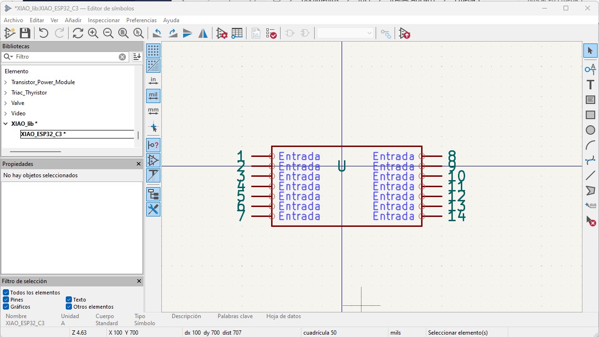Open the Preferencias menu
Screen dimensions: 599x337
point(141,20)
